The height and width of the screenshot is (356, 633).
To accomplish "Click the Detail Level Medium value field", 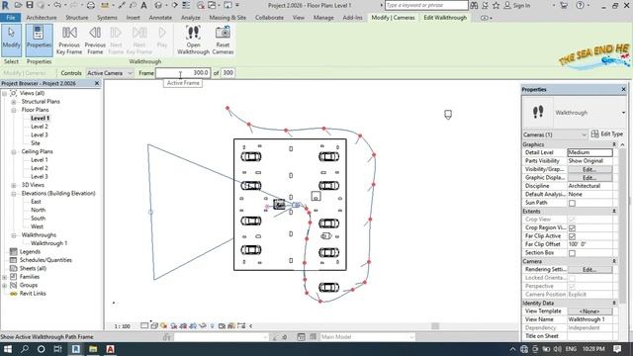I will 589,152.
